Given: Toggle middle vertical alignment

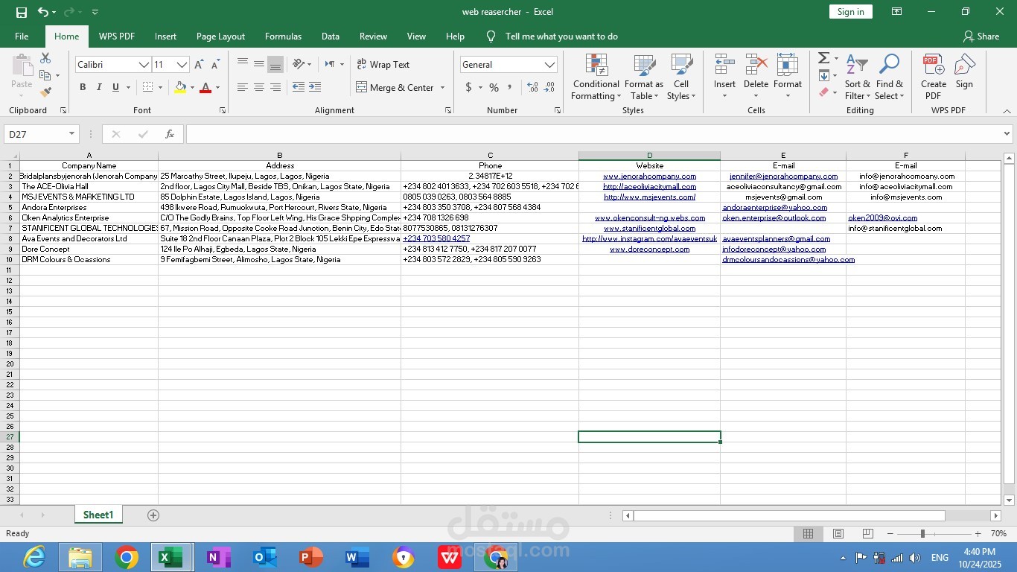Looking at the screenshot, I should pos(259,65).
